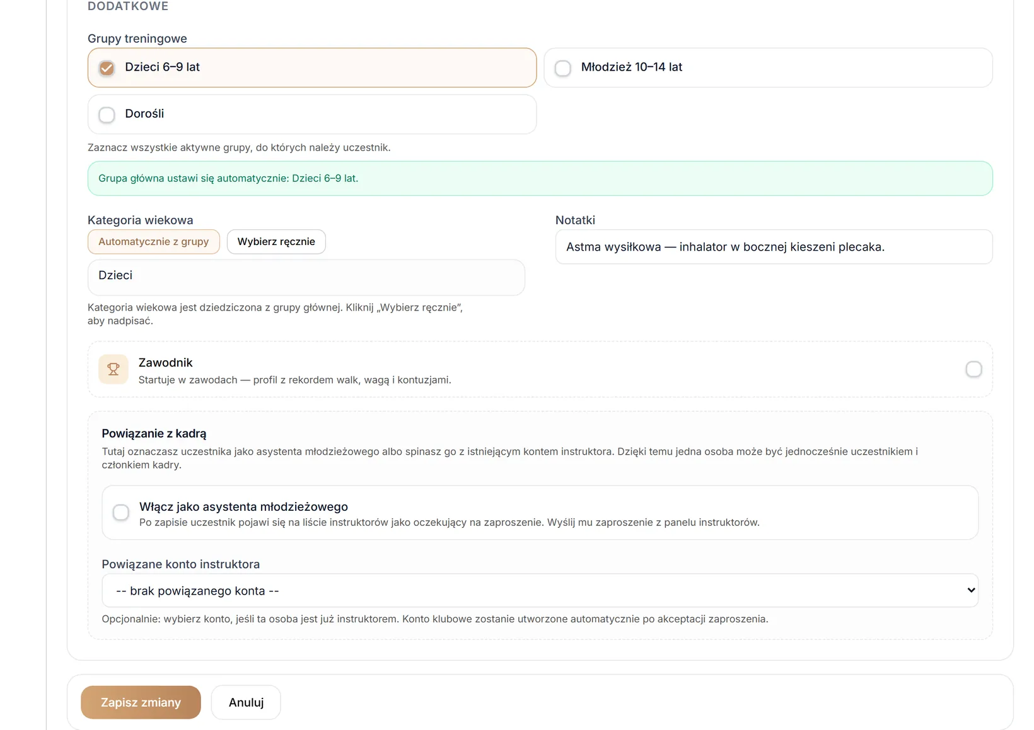Switch to Wybierz ręcznie mode

click(276, 242)
